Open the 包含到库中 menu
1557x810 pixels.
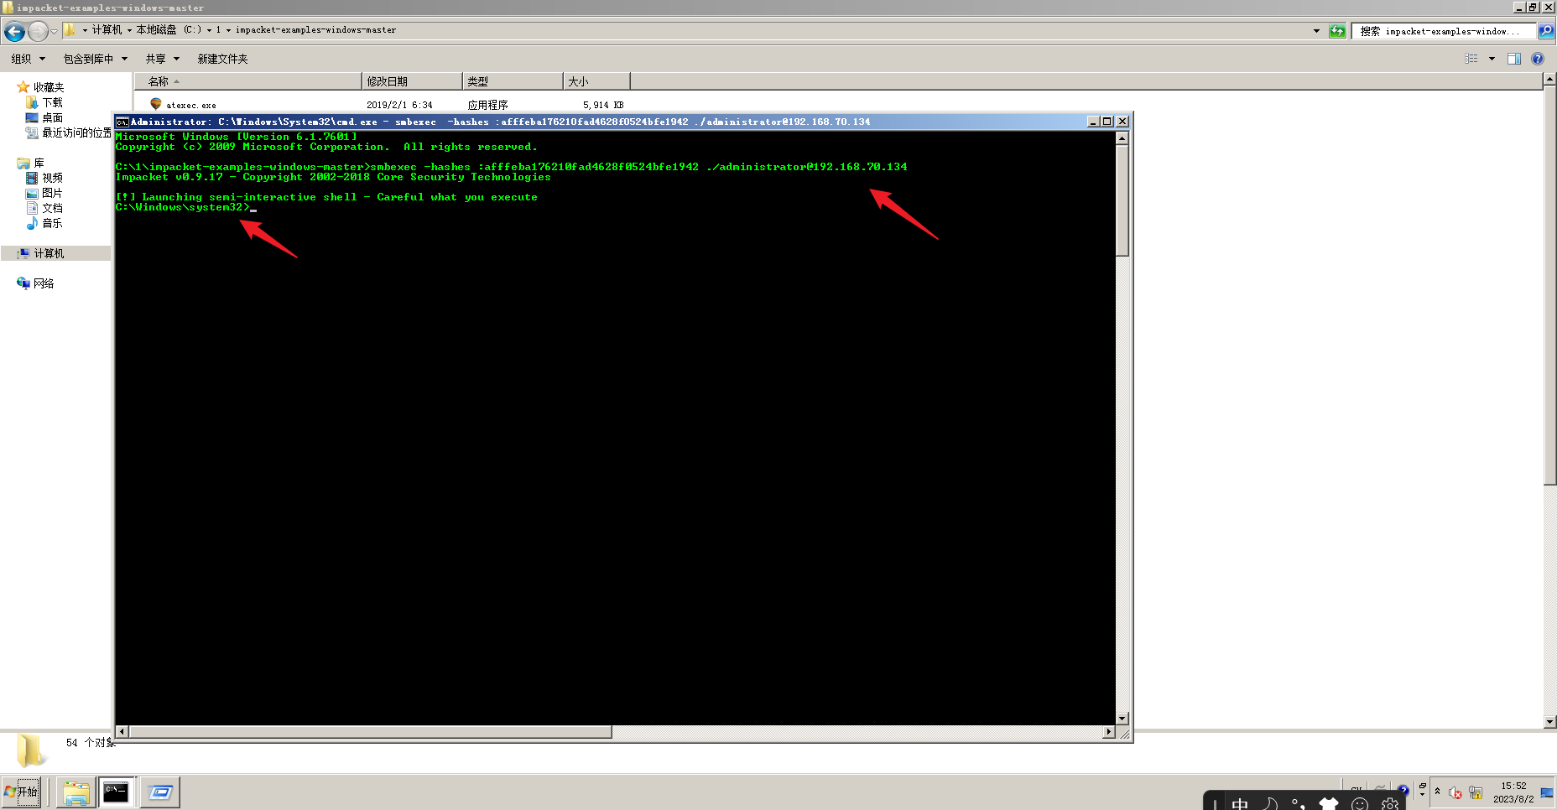pos(88,58)
